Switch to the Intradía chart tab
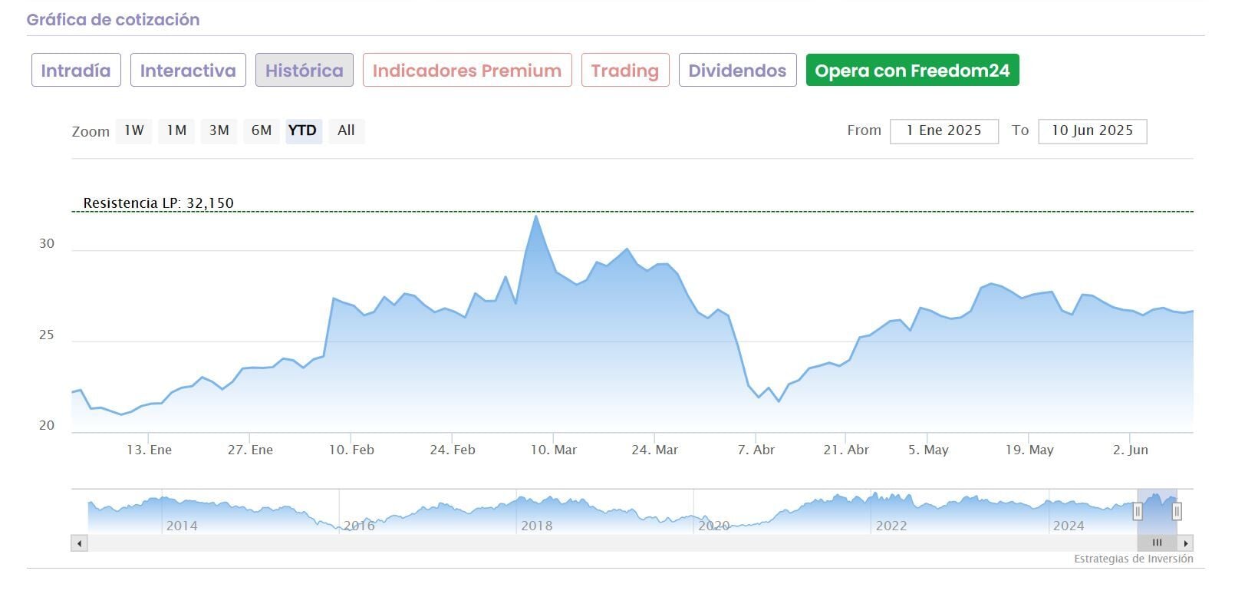The height and width of the screenshot is (597, 1235). pyautogui.click(x=76, y=71)
